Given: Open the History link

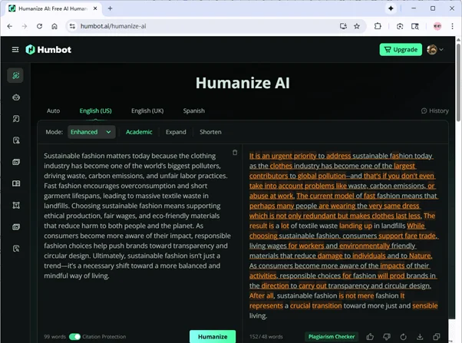Looking at the screenshot, I should (434, 110).
